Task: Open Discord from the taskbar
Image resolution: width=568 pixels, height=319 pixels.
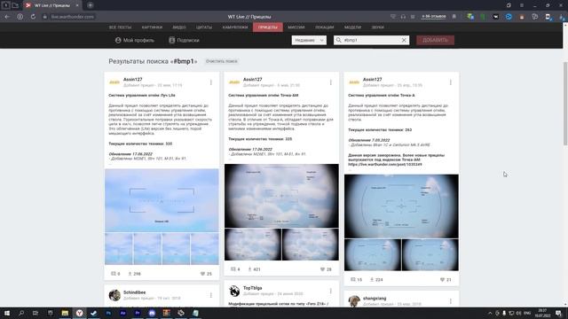Action: click(x=152, y=313)
